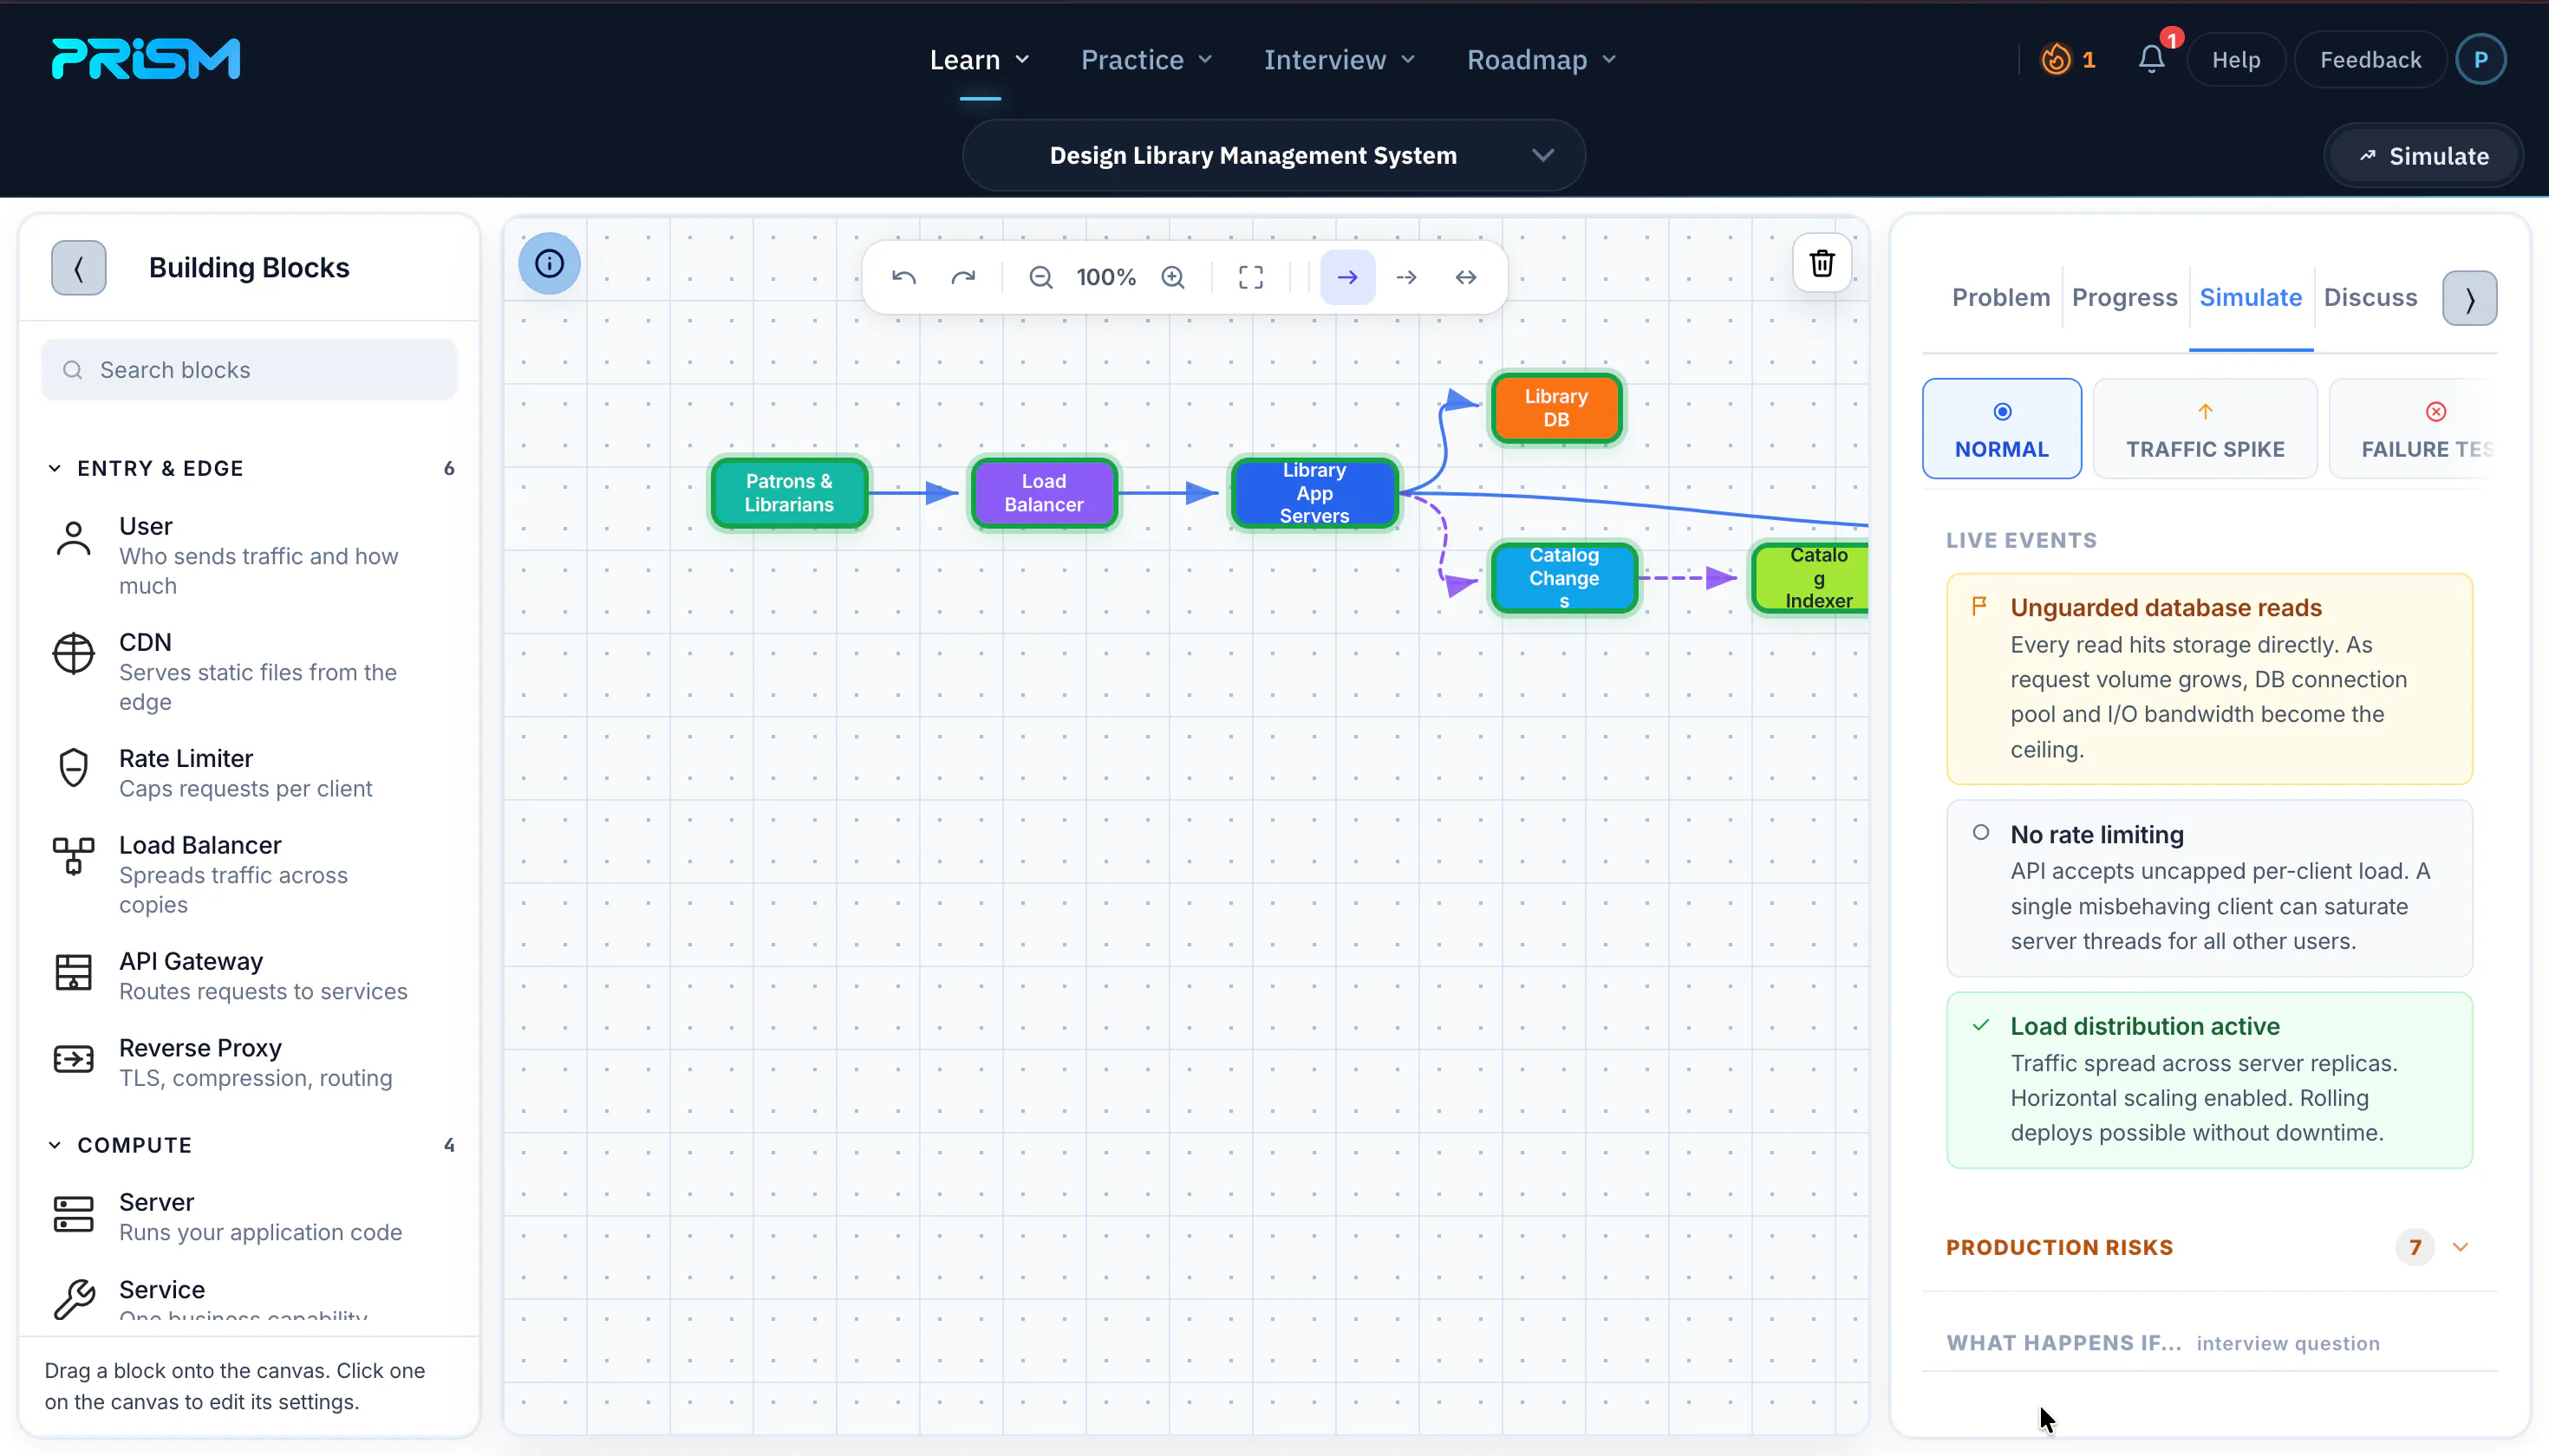Select the Service block
2549x1456 pixels.
pos(249,1298)
